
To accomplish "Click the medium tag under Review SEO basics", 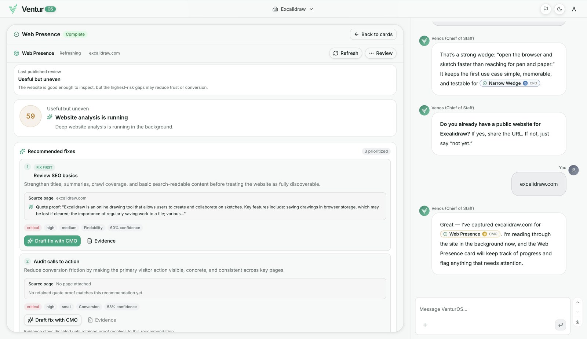I will pyautogui.click(x=69, y=228).
